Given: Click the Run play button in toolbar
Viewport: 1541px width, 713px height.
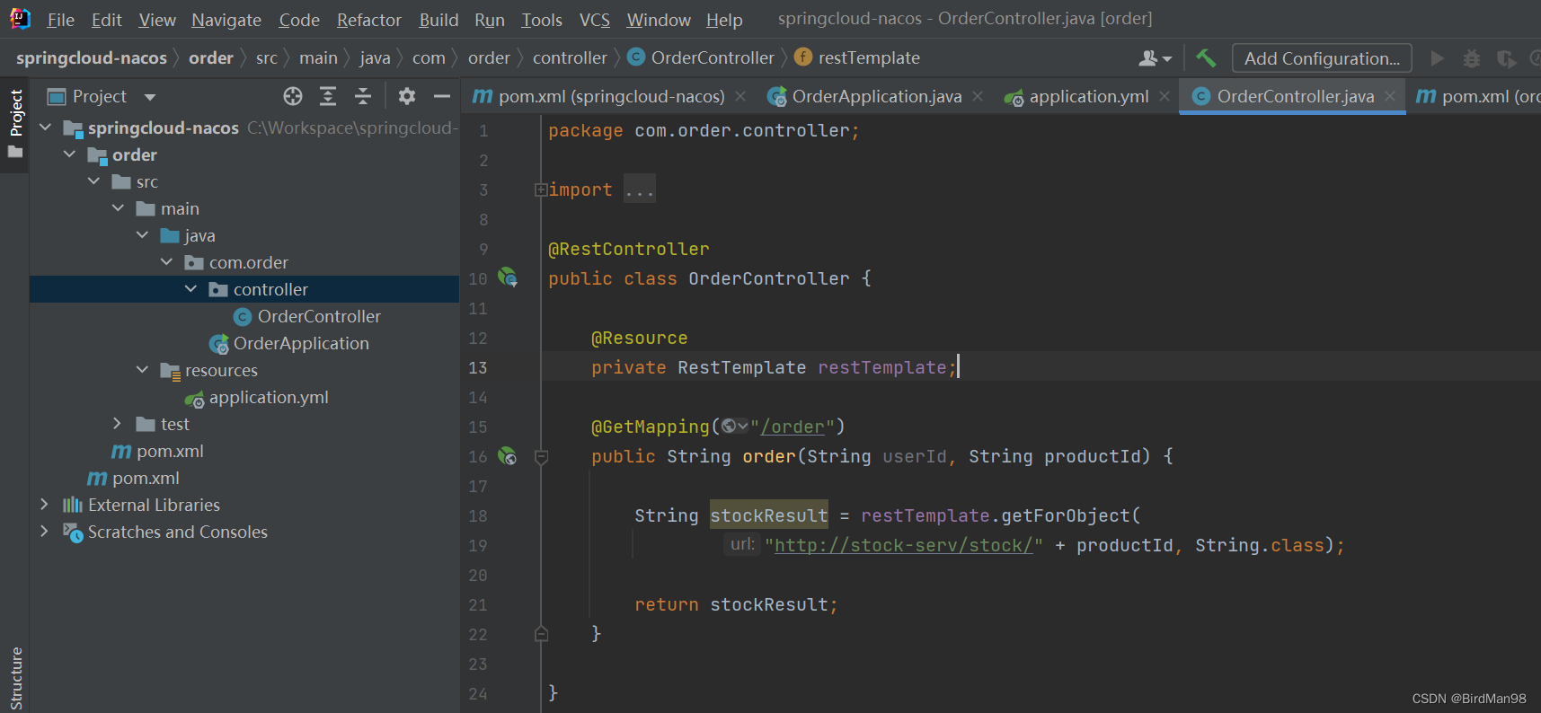Looking at the screenshot, I should point(1438,58).
